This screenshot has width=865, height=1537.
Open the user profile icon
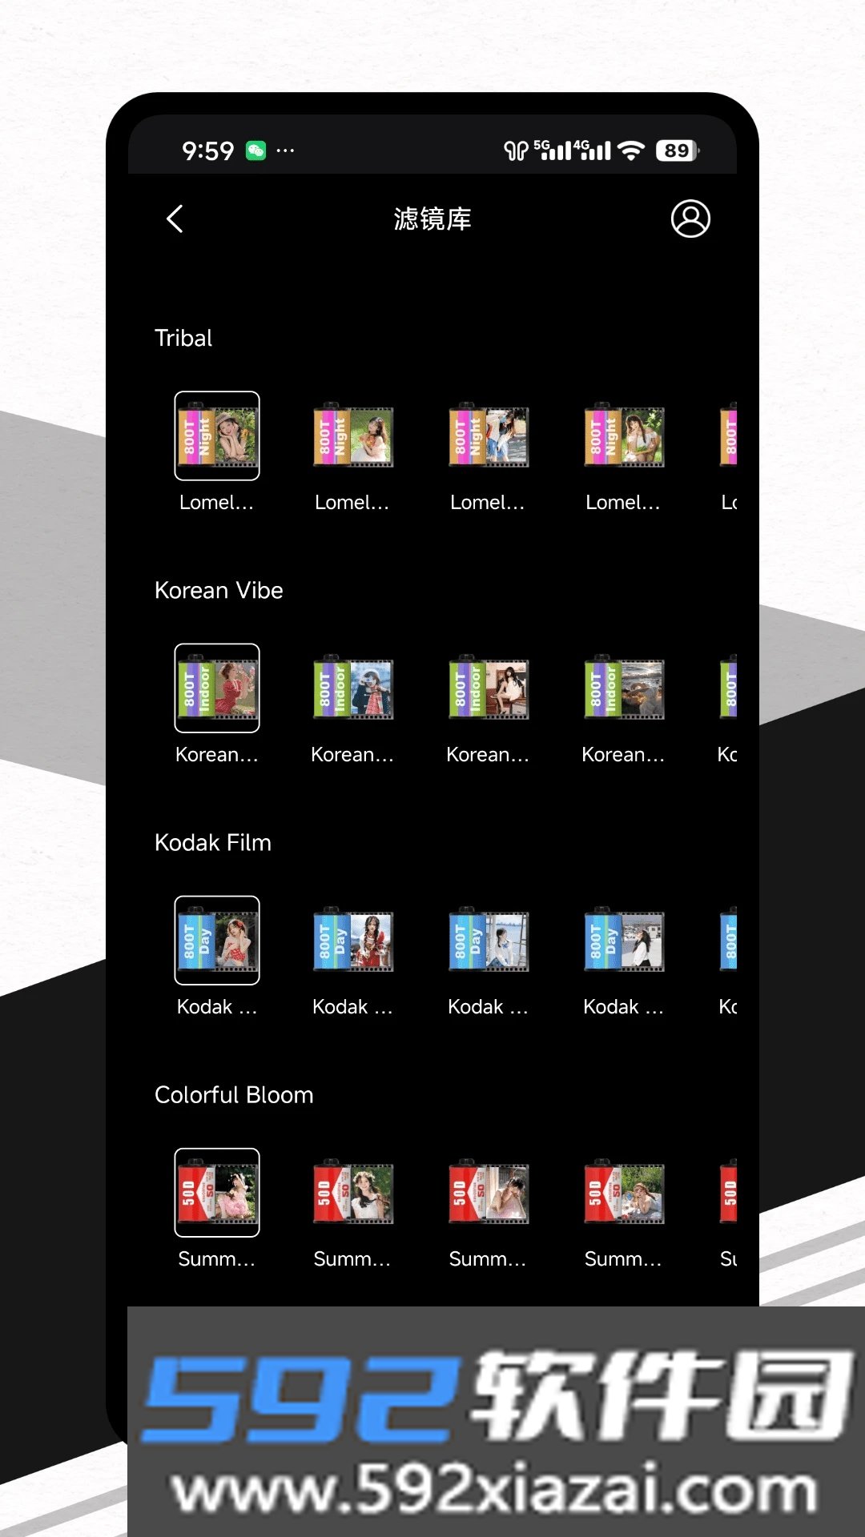[x=690, y=219]
